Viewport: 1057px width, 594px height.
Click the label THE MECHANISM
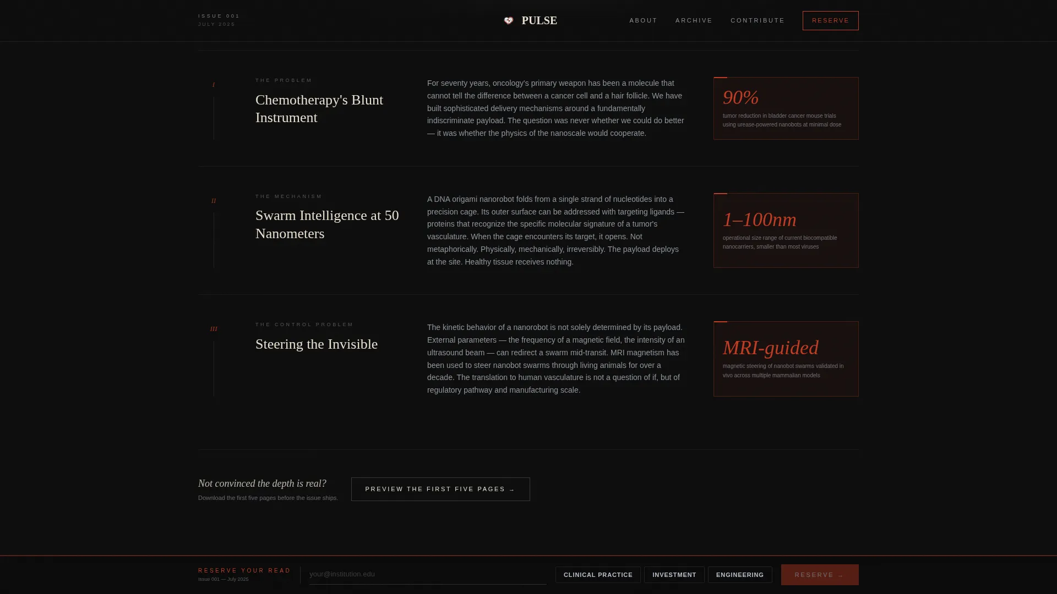click(288, 196)
